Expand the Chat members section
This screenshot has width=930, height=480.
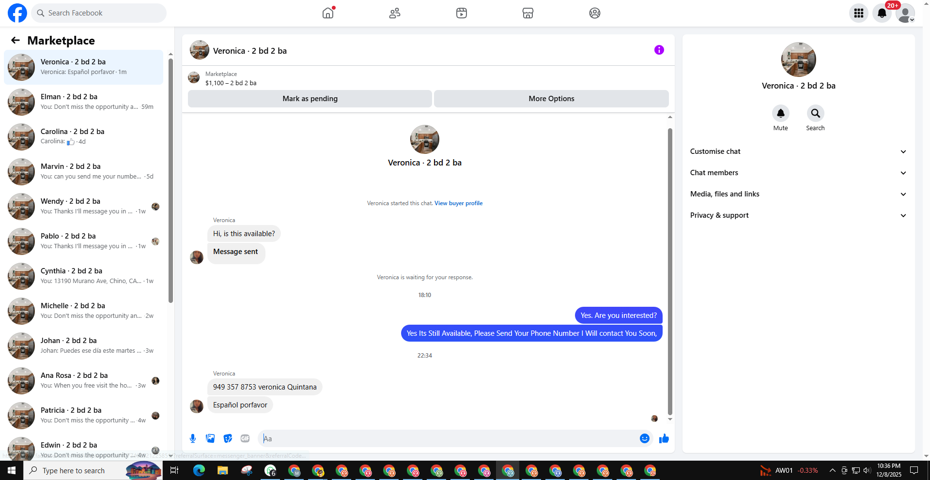pyautogui.click(x=798, y=173)
